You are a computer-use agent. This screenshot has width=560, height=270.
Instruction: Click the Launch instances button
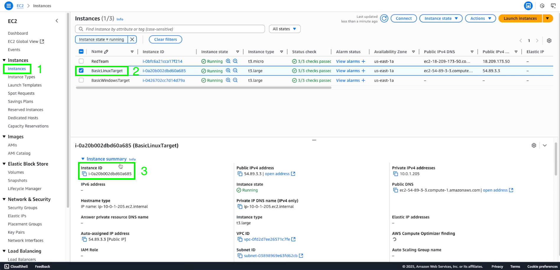click(520, 18)
